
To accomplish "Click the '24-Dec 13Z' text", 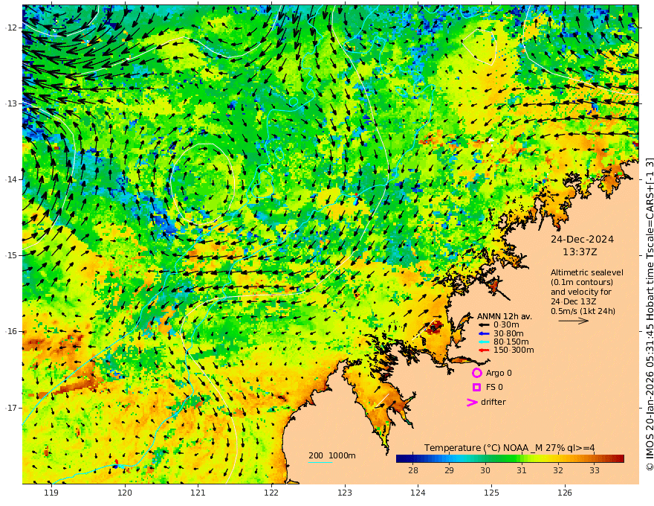I will coord(573,301).
